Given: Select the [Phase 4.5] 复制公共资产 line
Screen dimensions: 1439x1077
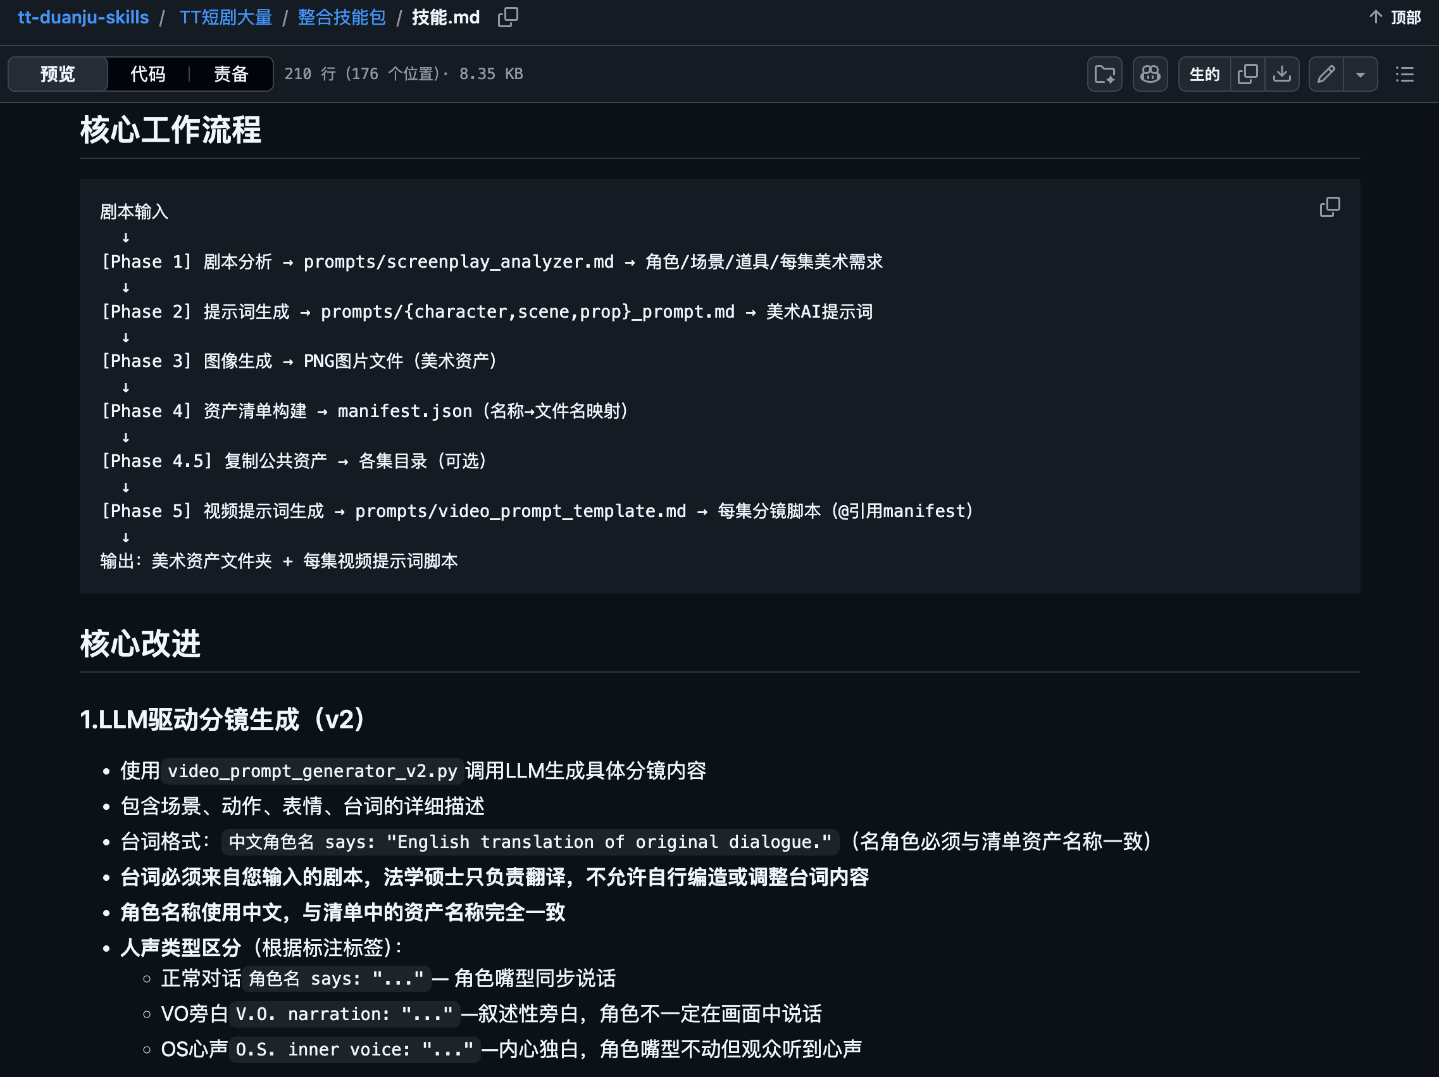Looking at the screenshot, I should click(295, 461).
